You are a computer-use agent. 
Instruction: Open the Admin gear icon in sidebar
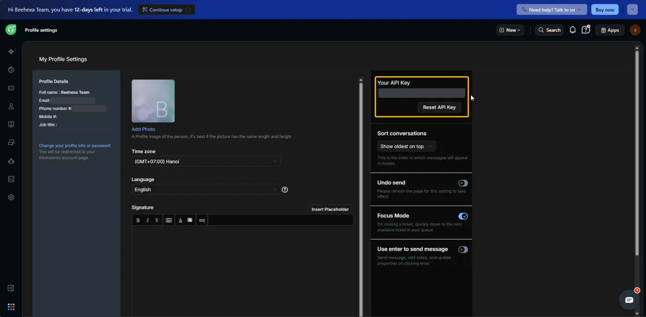click(11, 197)
